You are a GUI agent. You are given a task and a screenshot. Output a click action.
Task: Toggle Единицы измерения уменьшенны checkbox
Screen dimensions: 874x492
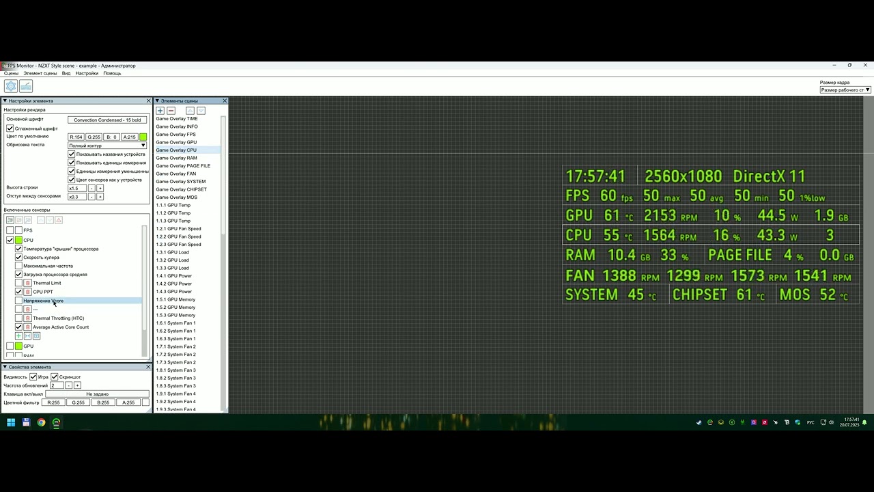pyautogui.click(x=72, y=172)
